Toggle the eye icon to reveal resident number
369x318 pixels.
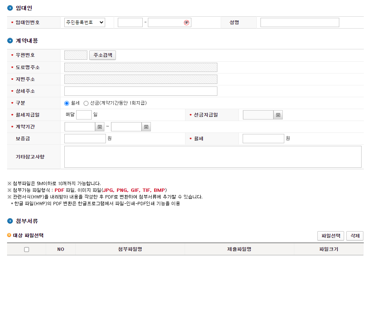187,23
